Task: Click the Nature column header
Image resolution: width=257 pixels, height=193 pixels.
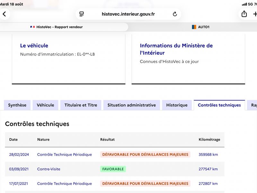Action: pos(43,140)
